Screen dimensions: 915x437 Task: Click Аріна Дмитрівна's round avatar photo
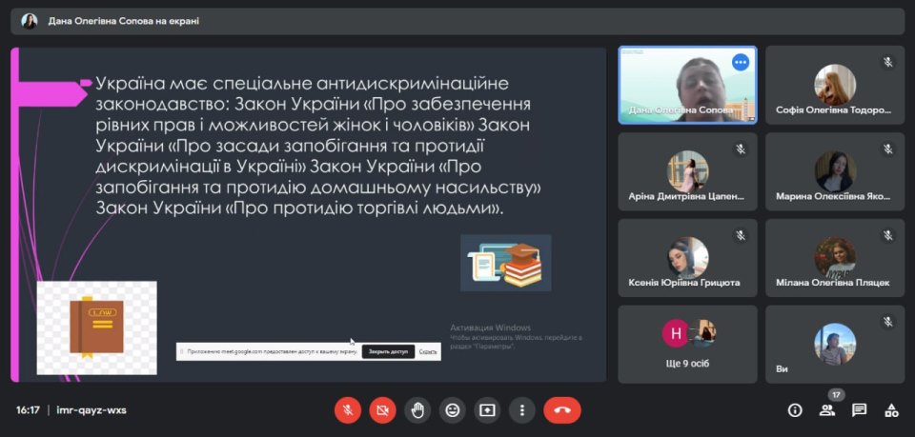[688, 171]
